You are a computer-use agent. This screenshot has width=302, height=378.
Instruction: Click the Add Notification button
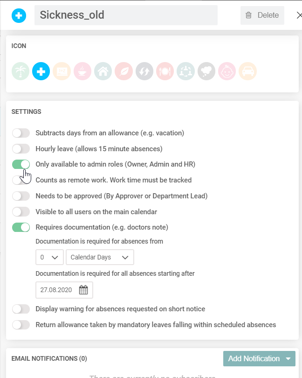click(254, 359)
